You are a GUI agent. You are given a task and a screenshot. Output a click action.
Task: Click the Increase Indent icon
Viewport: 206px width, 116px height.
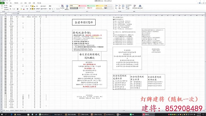pos(39,9)
